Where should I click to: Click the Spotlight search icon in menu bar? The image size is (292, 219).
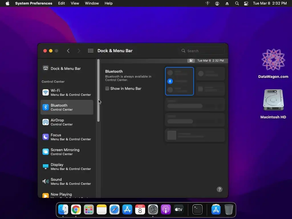(237, 3)
